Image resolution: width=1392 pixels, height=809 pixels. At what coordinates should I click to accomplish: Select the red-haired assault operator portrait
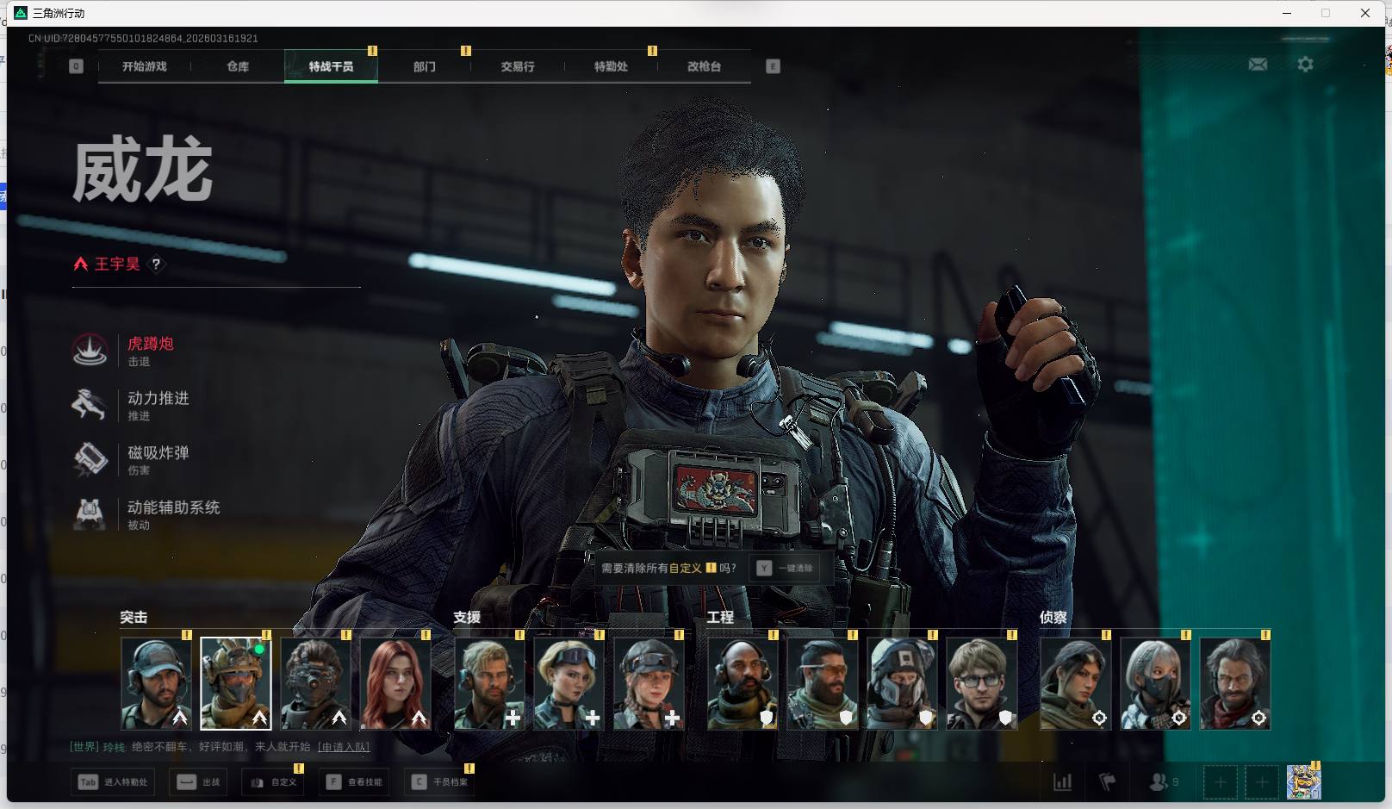pos(395,683)
